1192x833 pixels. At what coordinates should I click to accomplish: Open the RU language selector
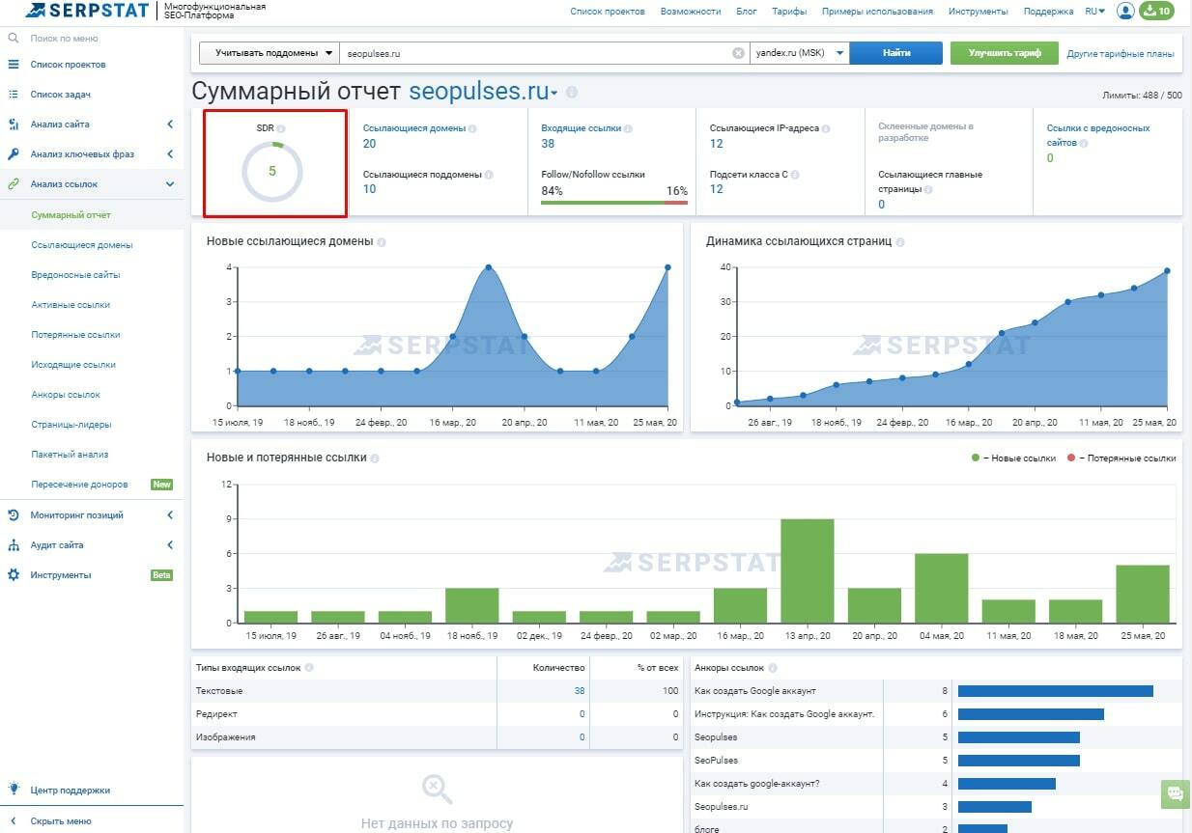click(x=1094, y=12)
